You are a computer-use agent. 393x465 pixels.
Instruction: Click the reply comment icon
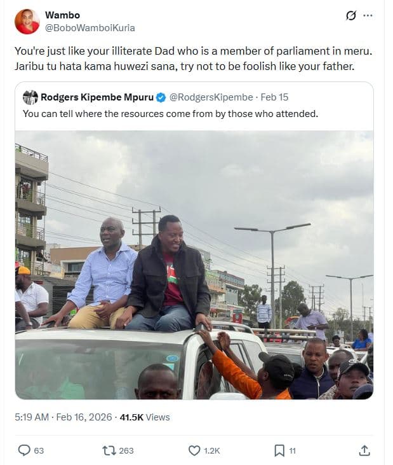[24, 450]
